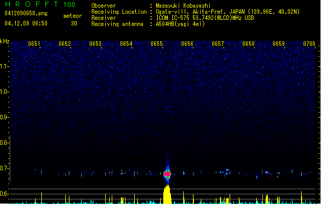Click the HROFFT title text
Screen dimensions: 321x204
(x=31, y=4)
